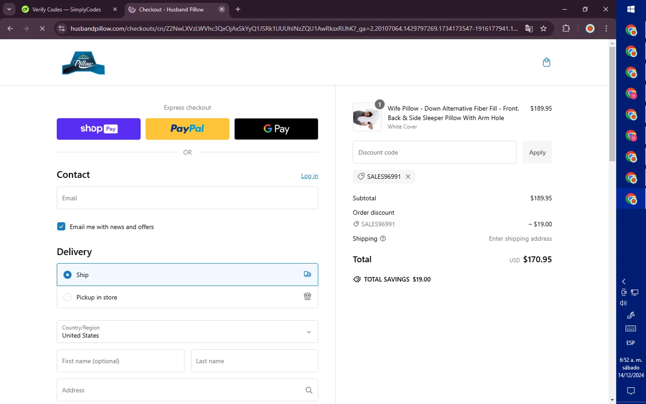Open the shopping bag cart icon

(x=547, y=62)
